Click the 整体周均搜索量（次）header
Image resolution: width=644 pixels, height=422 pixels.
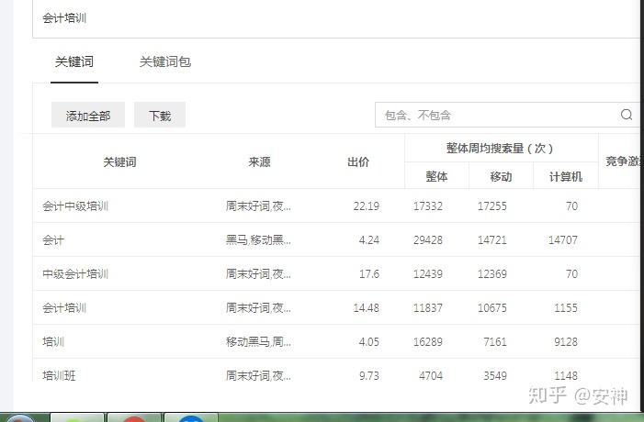(501, 148)
